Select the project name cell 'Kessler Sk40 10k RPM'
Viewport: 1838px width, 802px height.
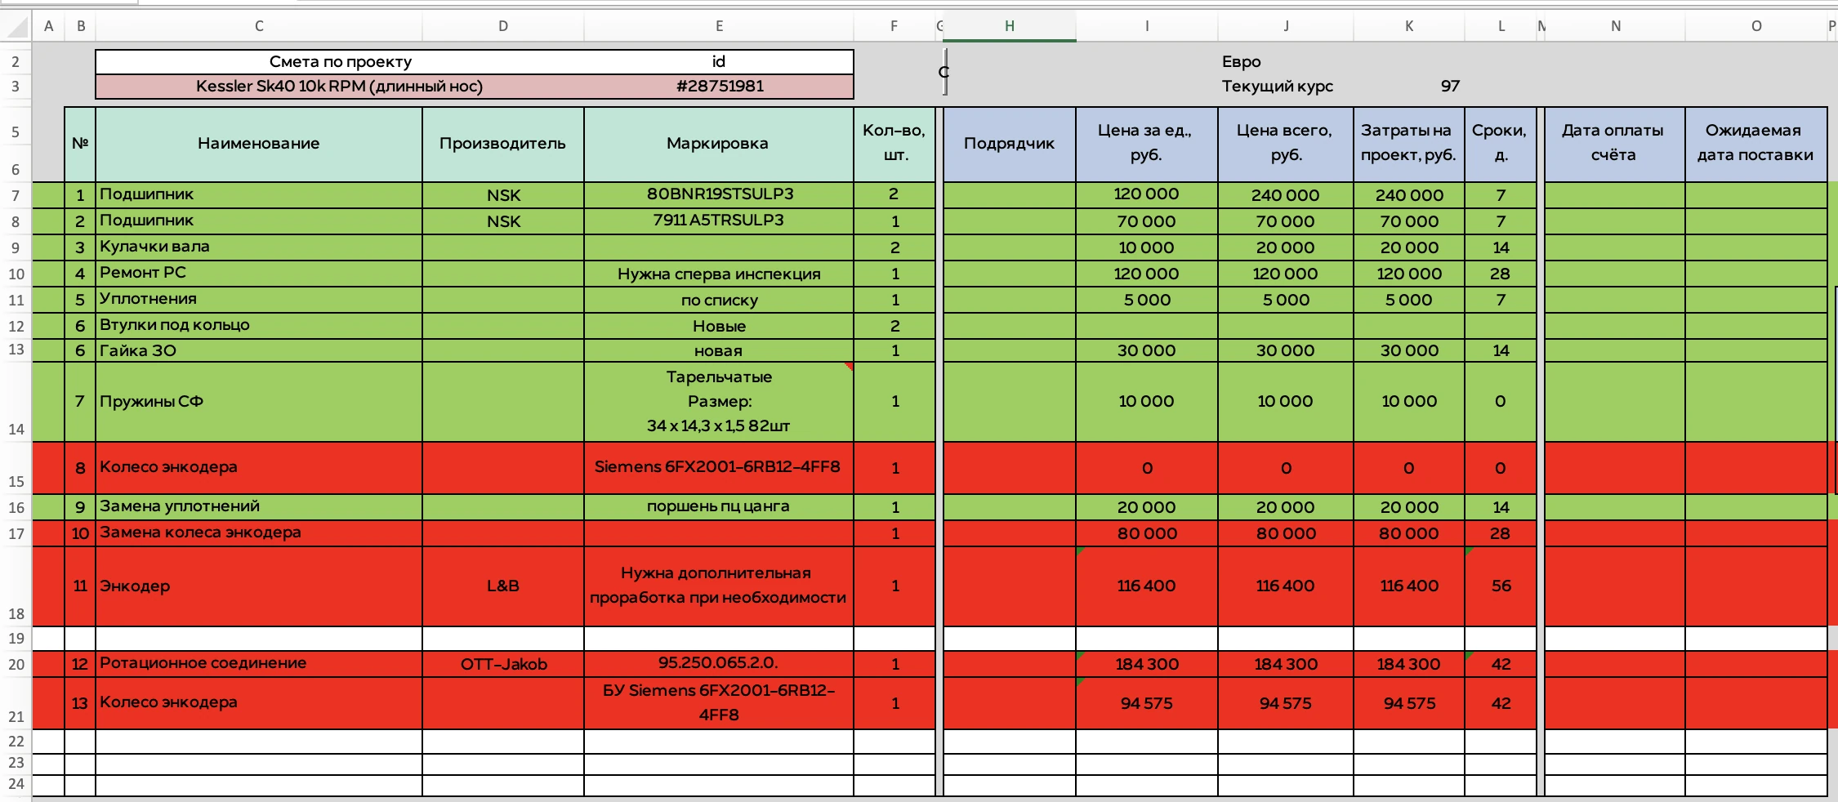coord(340,87)
